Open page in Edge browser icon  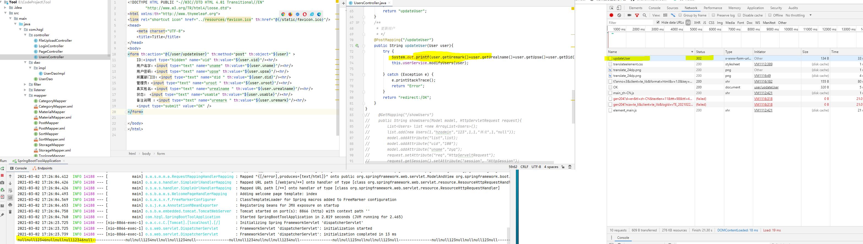[x=319, y=14]
